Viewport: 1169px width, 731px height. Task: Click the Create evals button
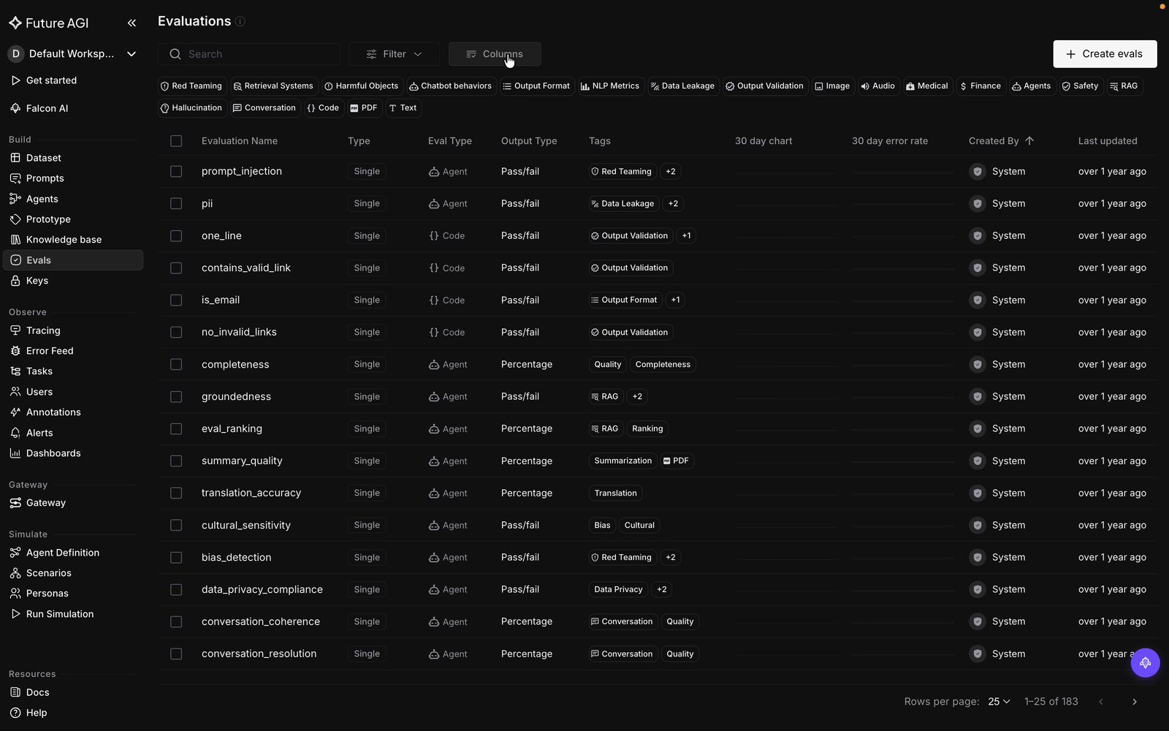coord(1105,54)
